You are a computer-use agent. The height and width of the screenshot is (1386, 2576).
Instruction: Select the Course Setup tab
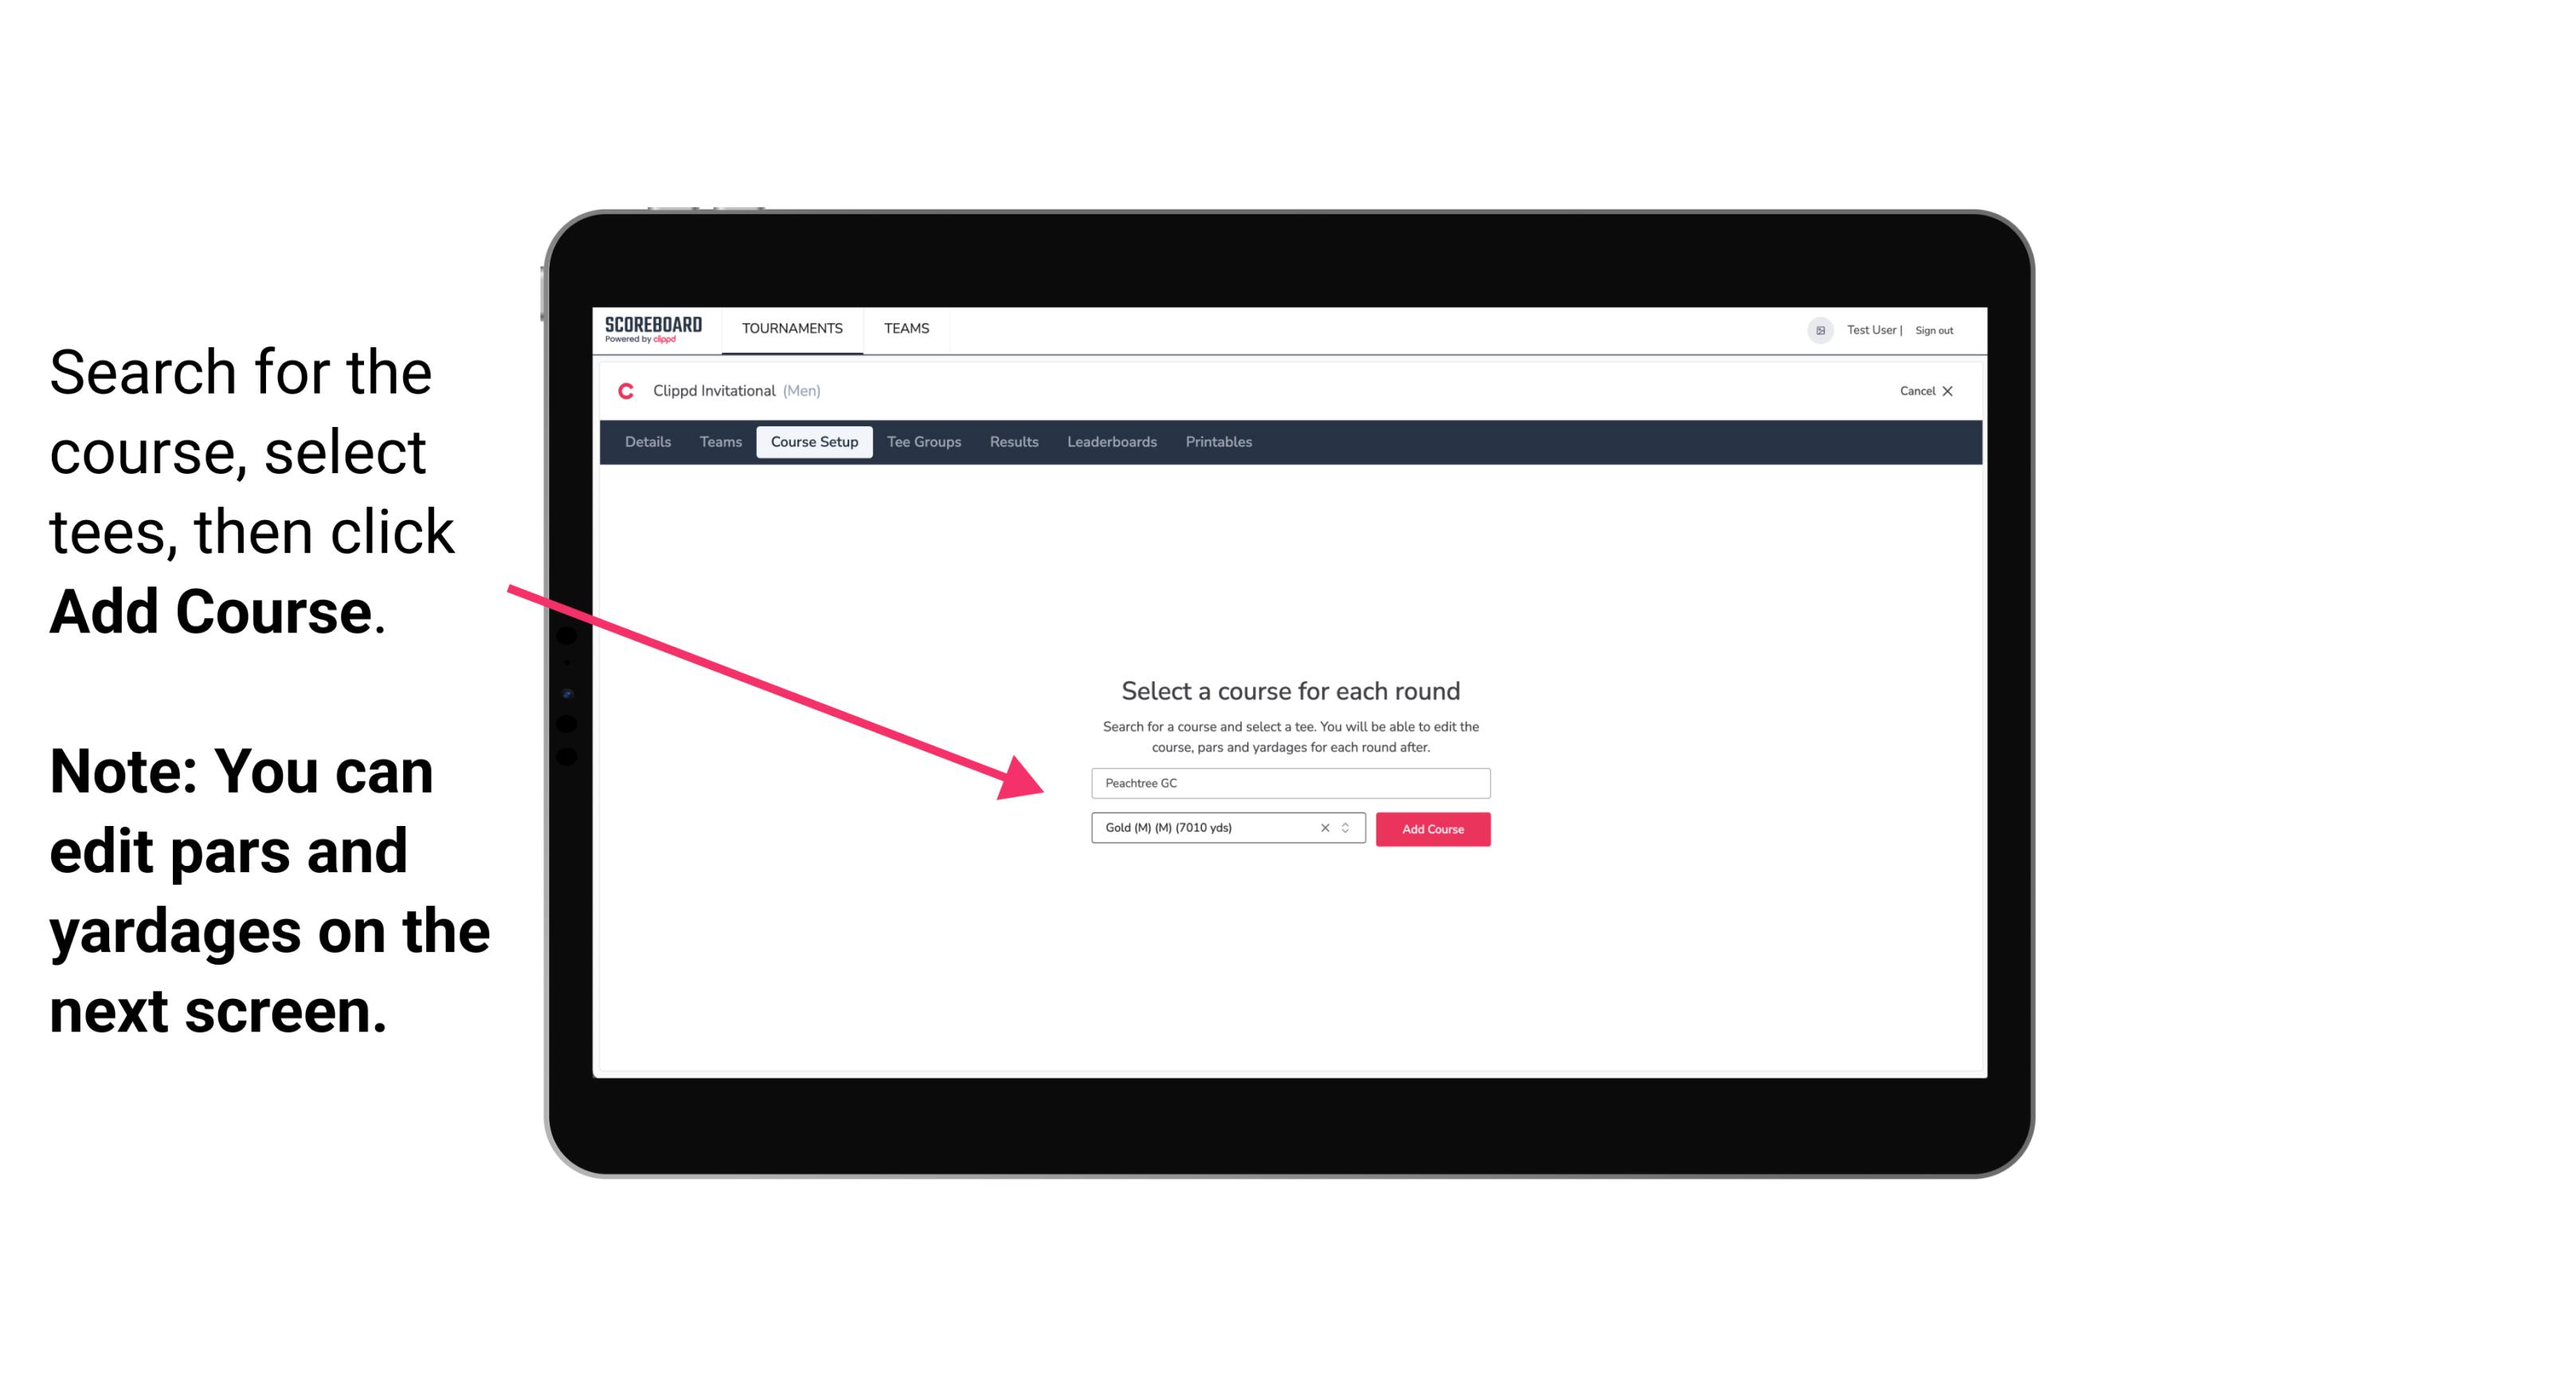[816, 442]
